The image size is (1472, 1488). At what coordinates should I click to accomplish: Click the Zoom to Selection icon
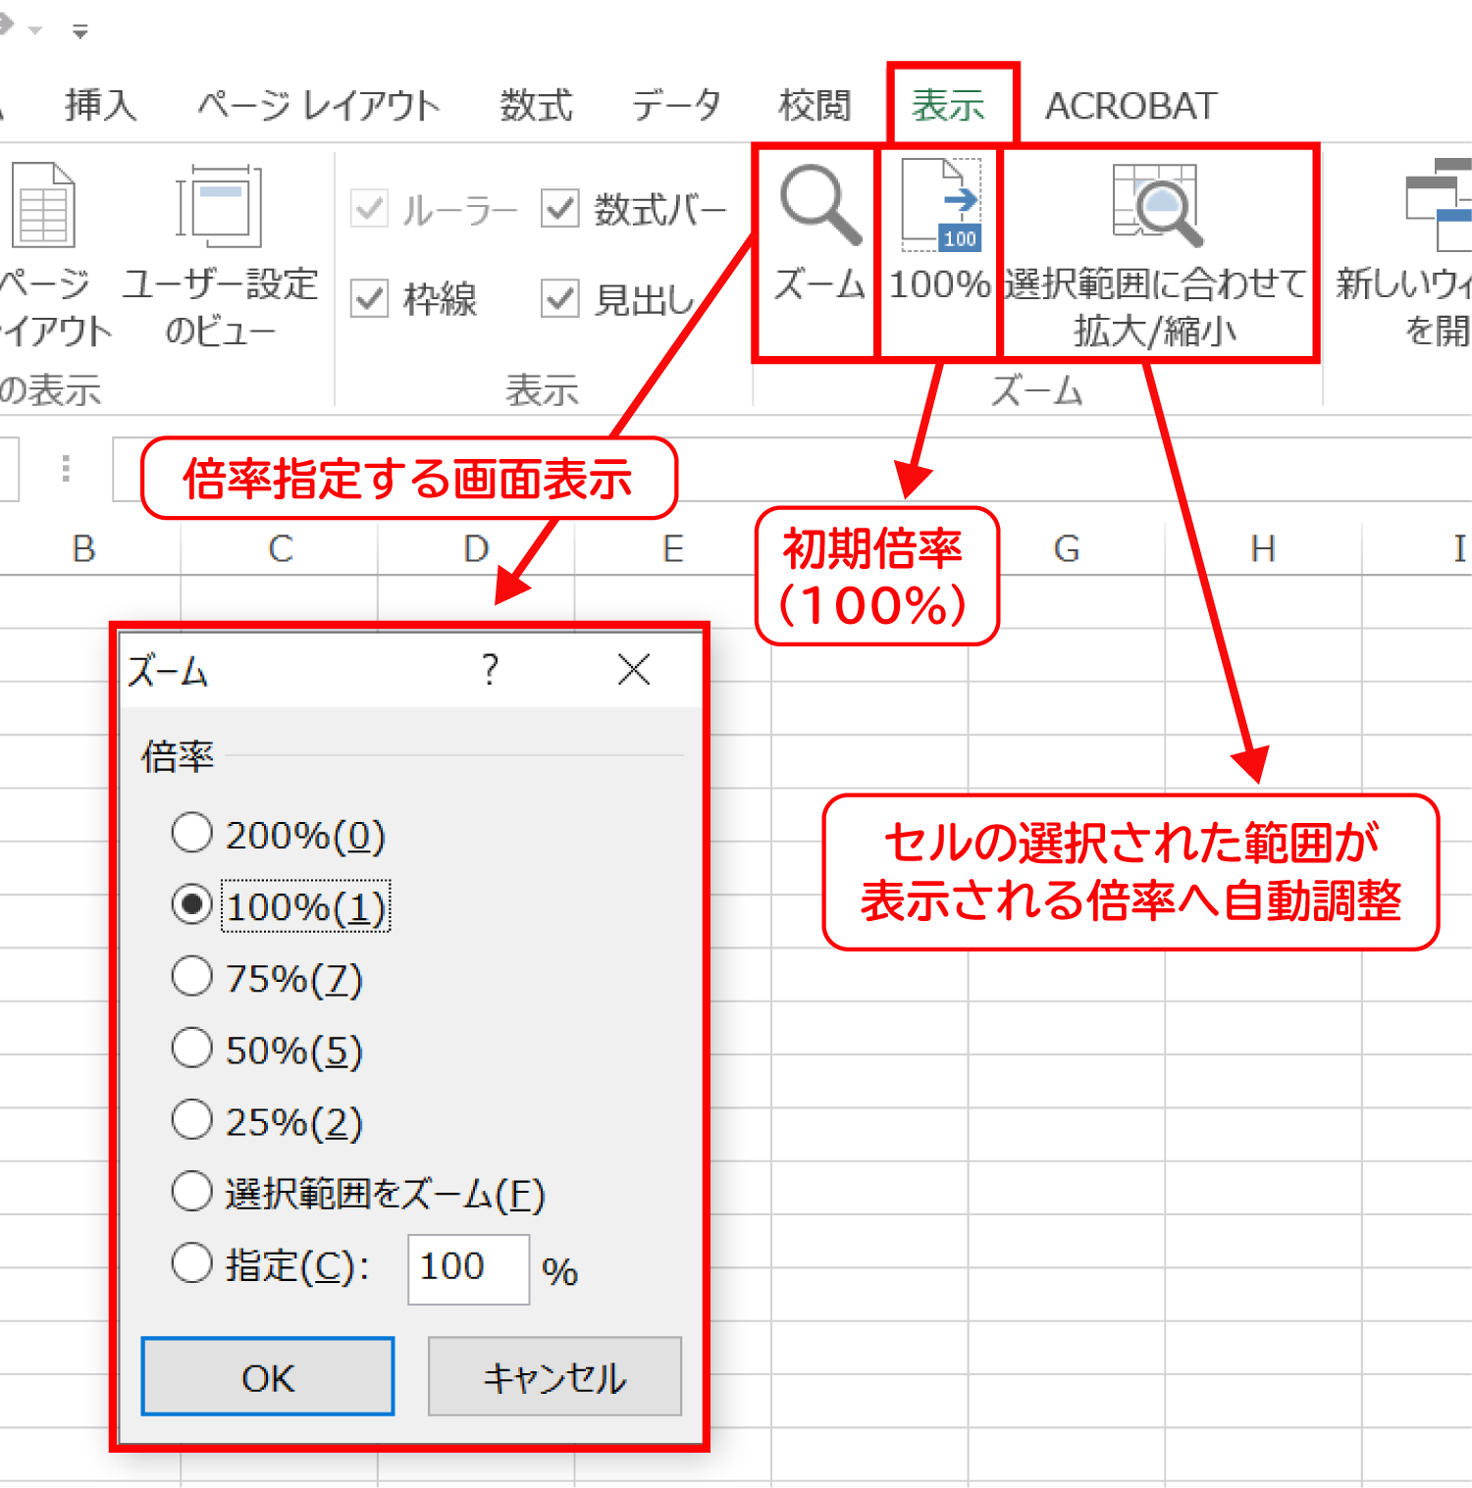[1156, 205]
